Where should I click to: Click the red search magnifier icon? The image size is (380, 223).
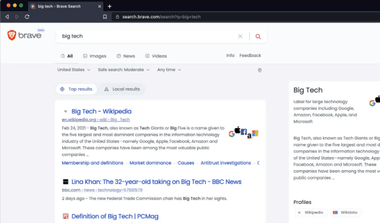(258, 36)
